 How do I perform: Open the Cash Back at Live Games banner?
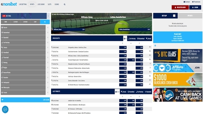click(178, 95)
